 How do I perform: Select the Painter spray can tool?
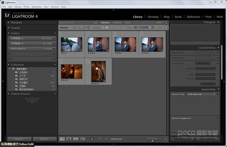point(92,139)
